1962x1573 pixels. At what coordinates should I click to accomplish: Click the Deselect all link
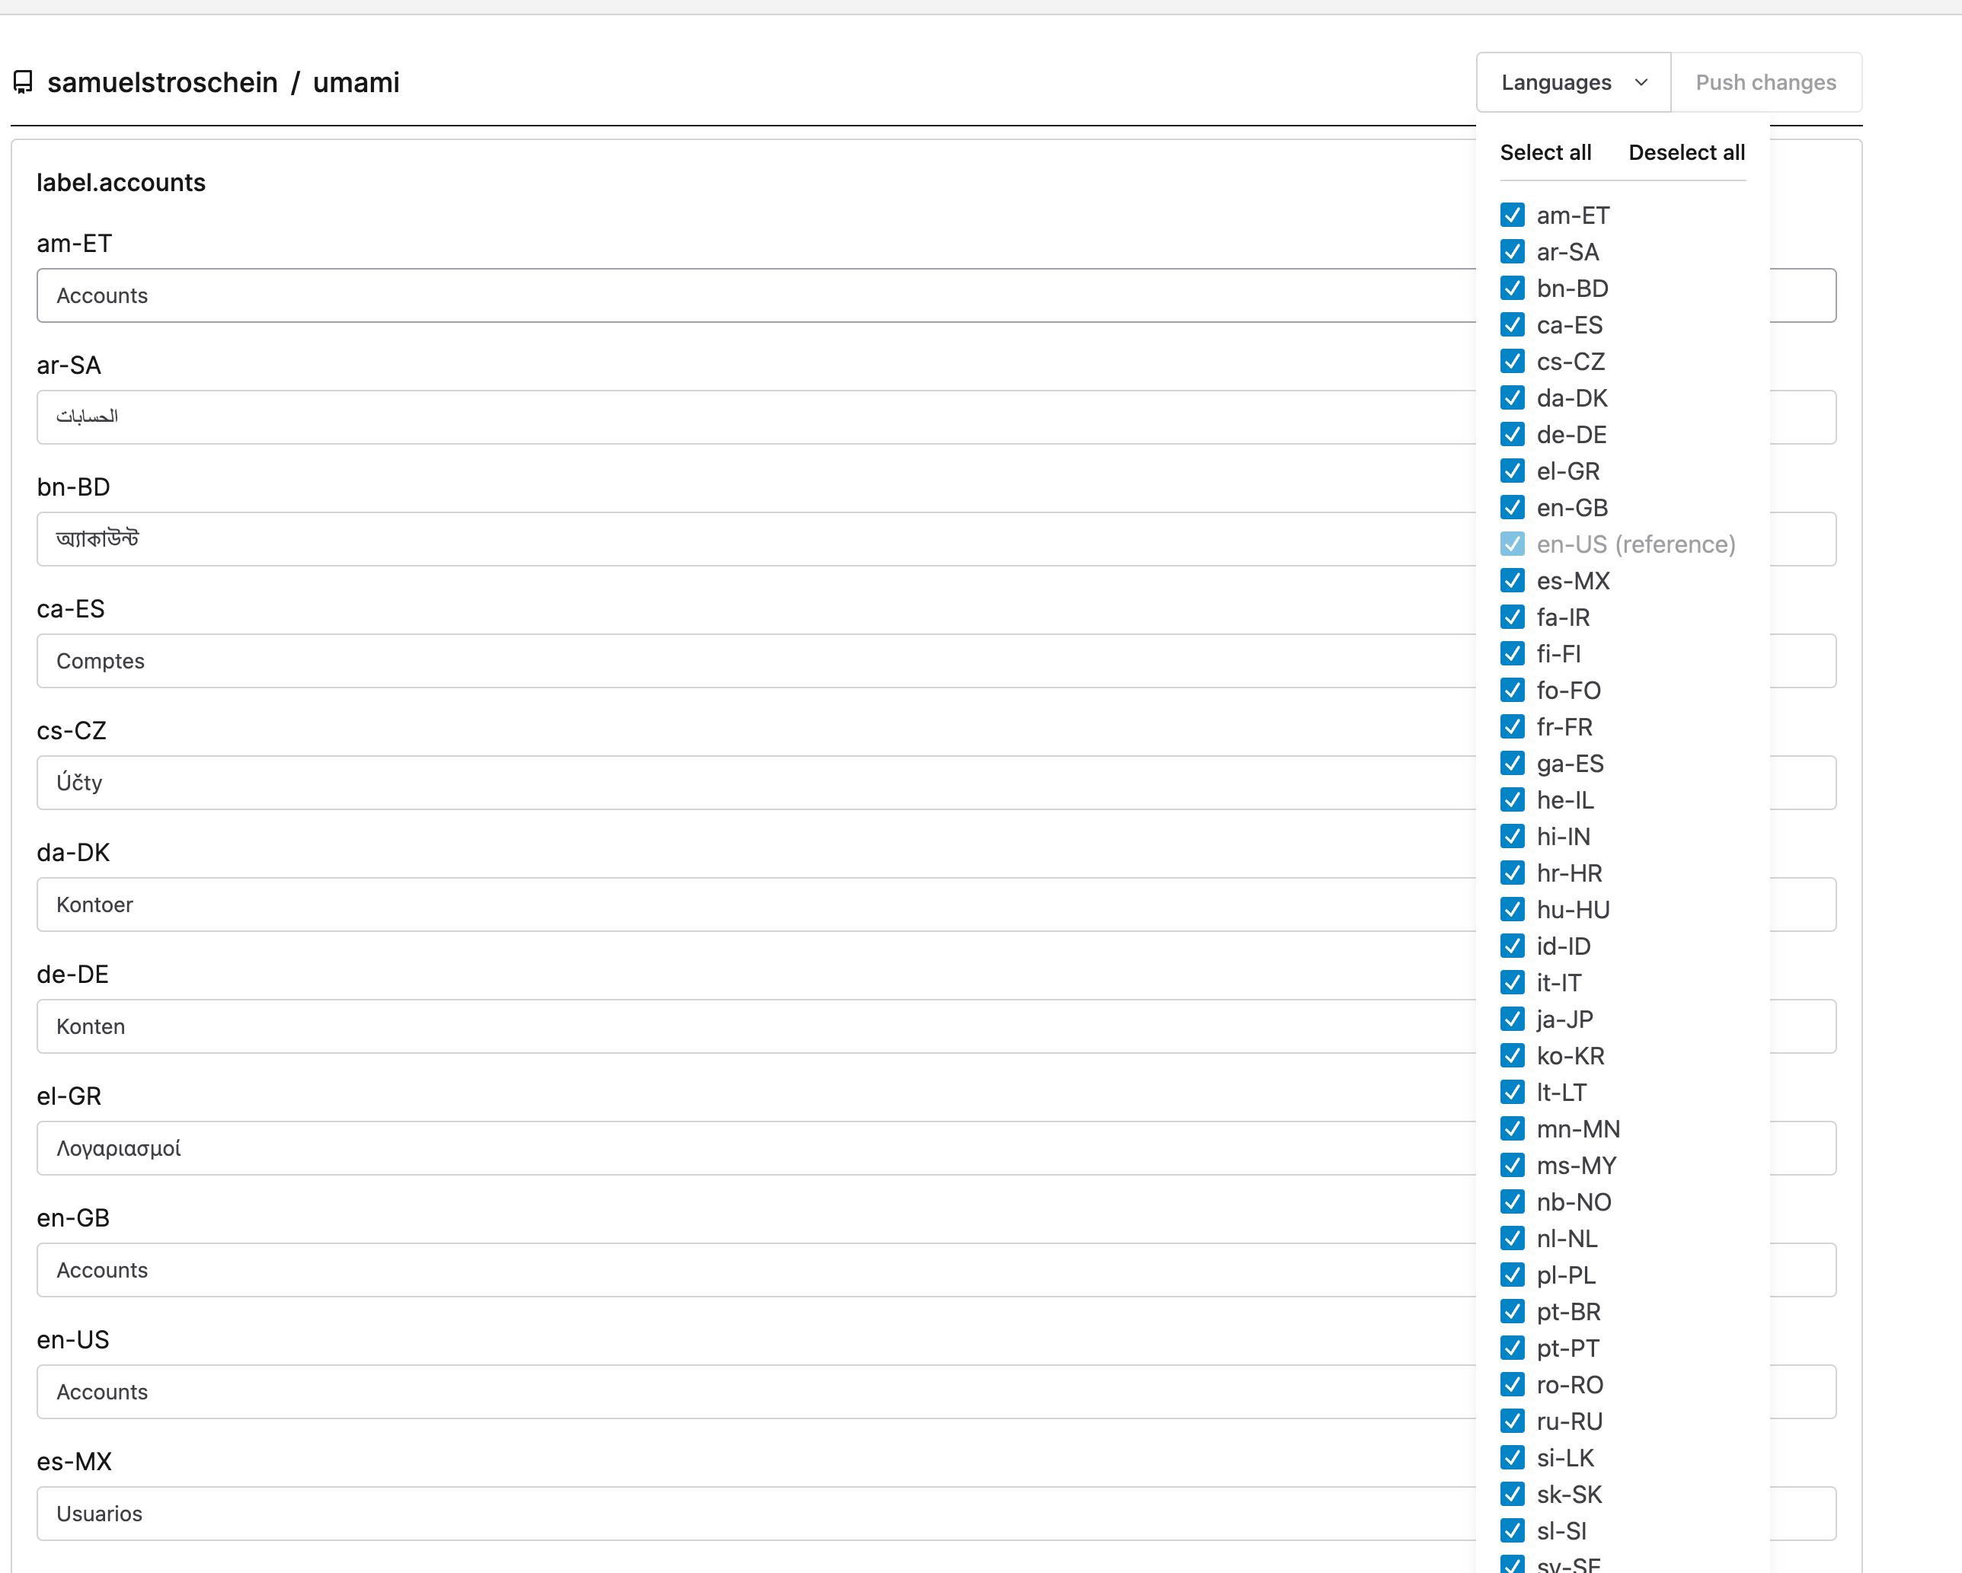pyautogui.click(x=1686, y=152)
